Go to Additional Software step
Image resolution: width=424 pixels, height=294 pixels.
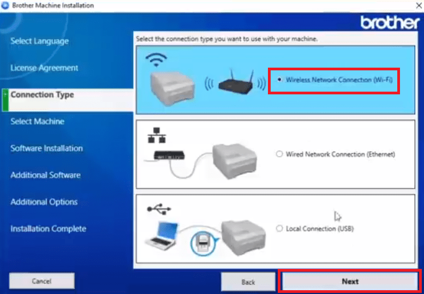click(x=45, y=175)
